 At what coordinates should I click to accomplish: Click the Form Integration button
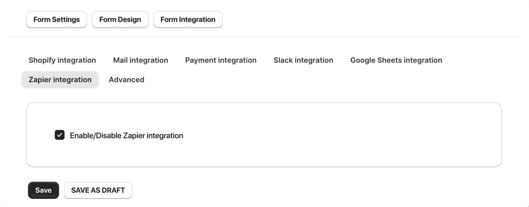pyautogui.click(x=188, y=19)
